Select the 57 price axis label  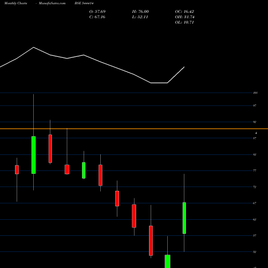(255, 235)
